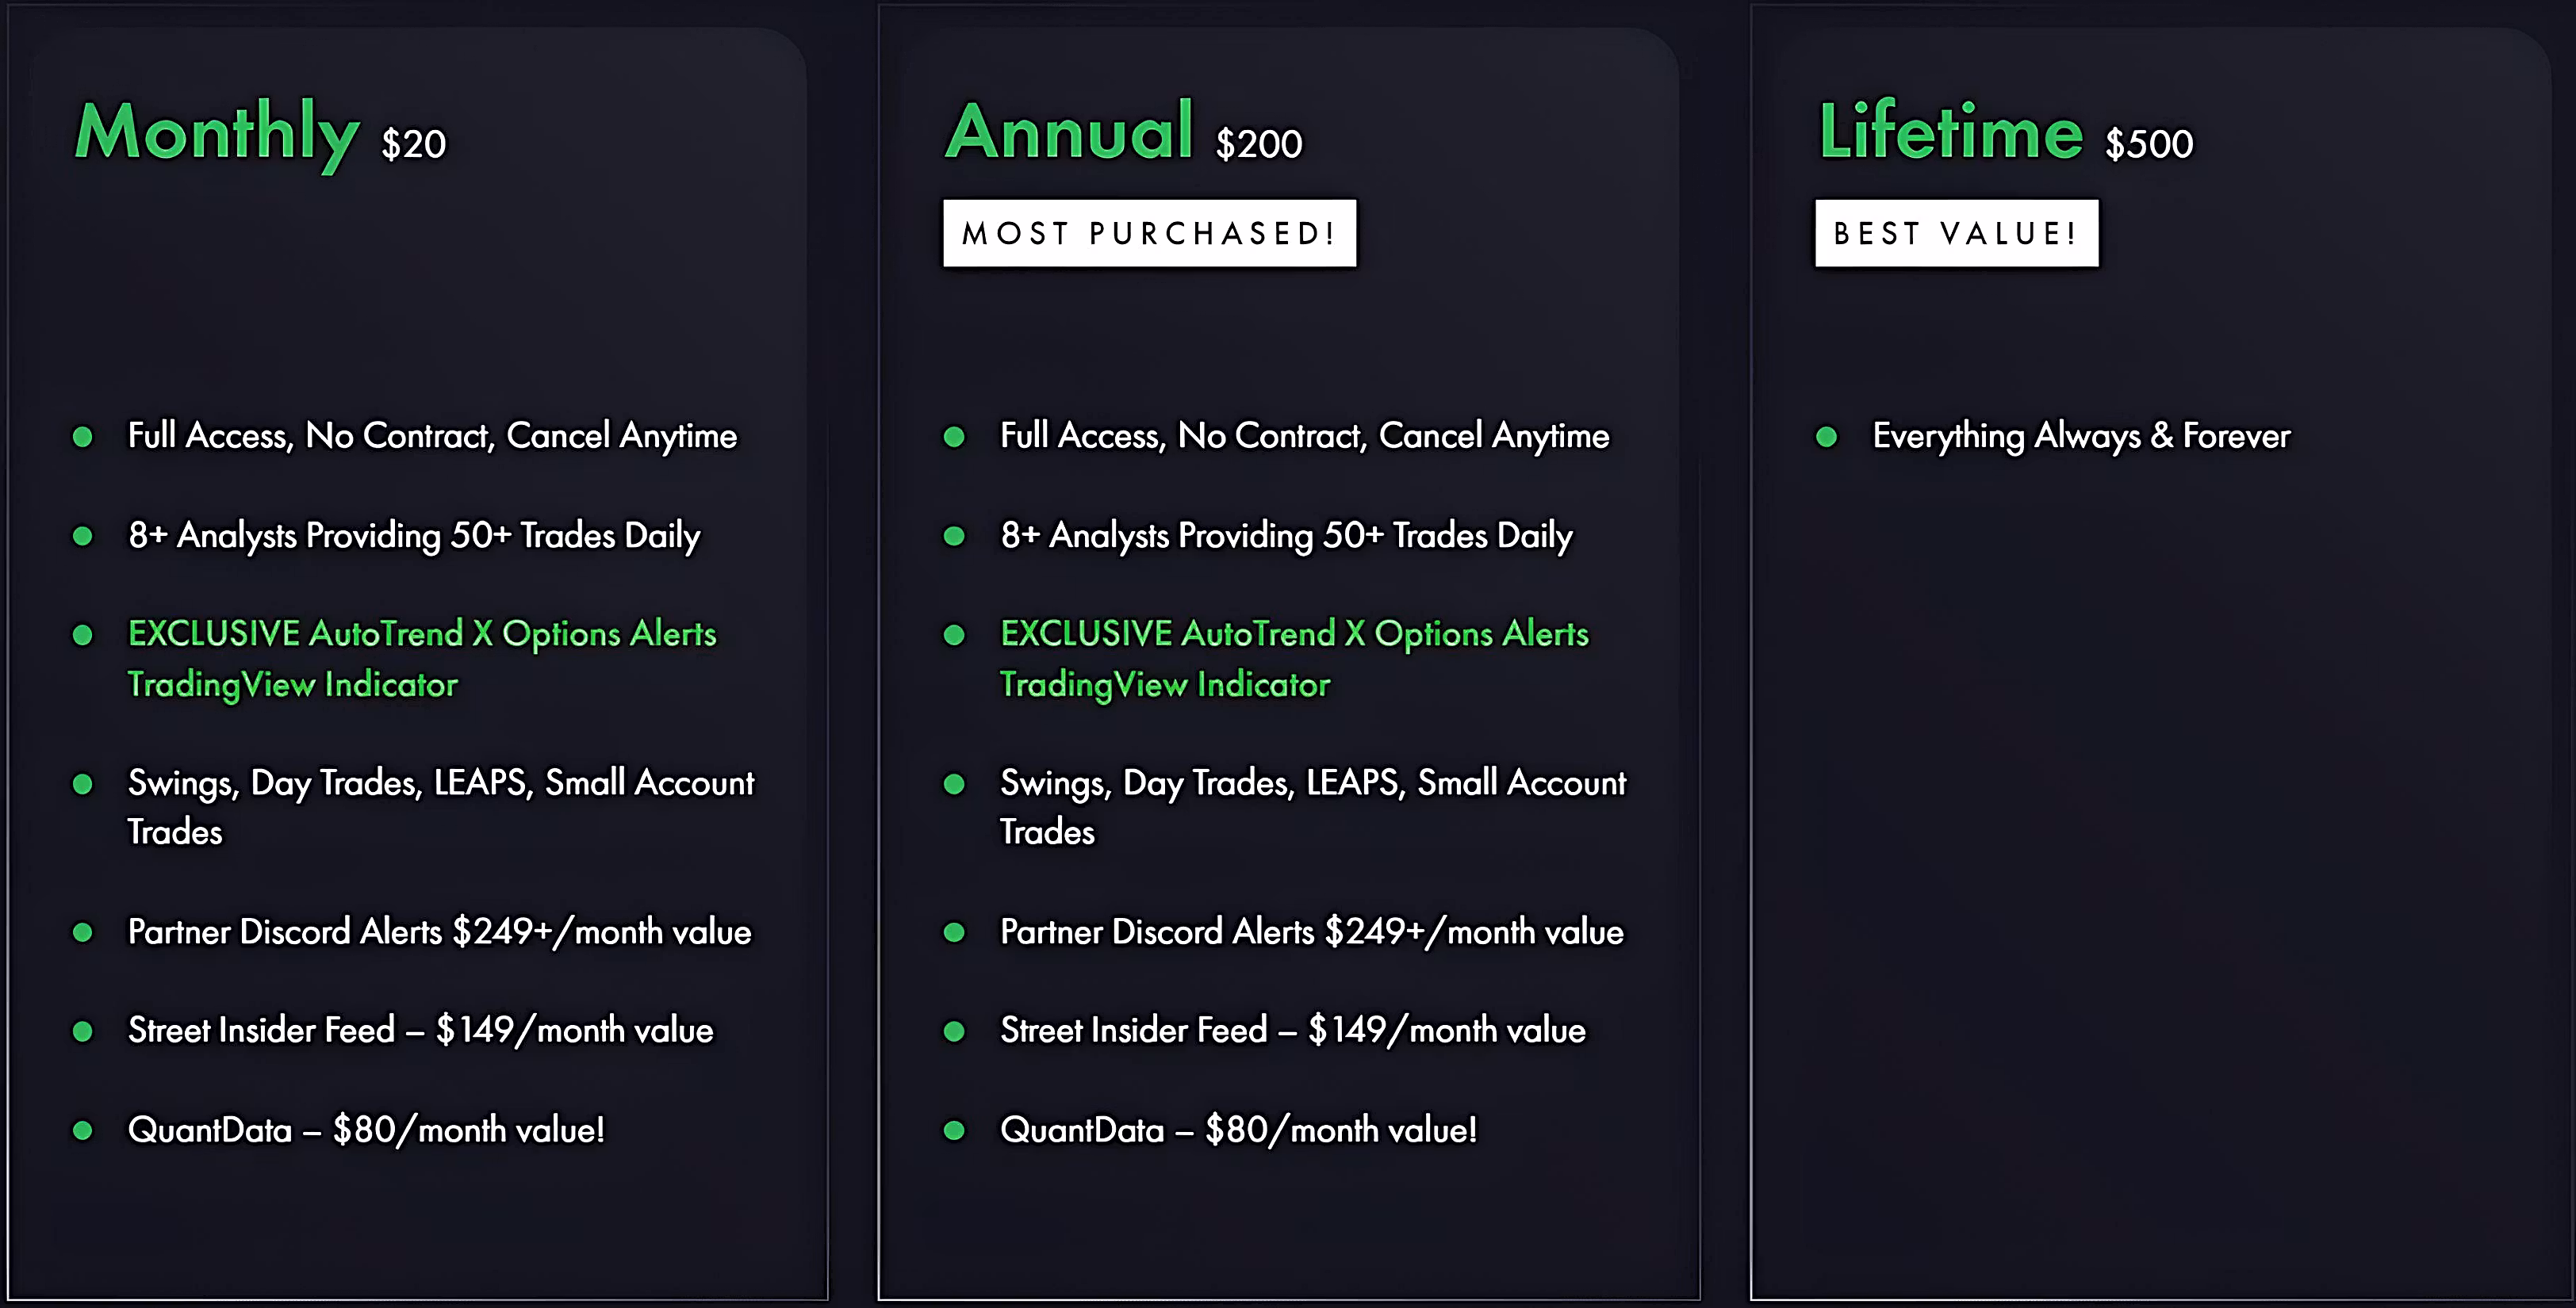Click the $200 annual price

1258,145
